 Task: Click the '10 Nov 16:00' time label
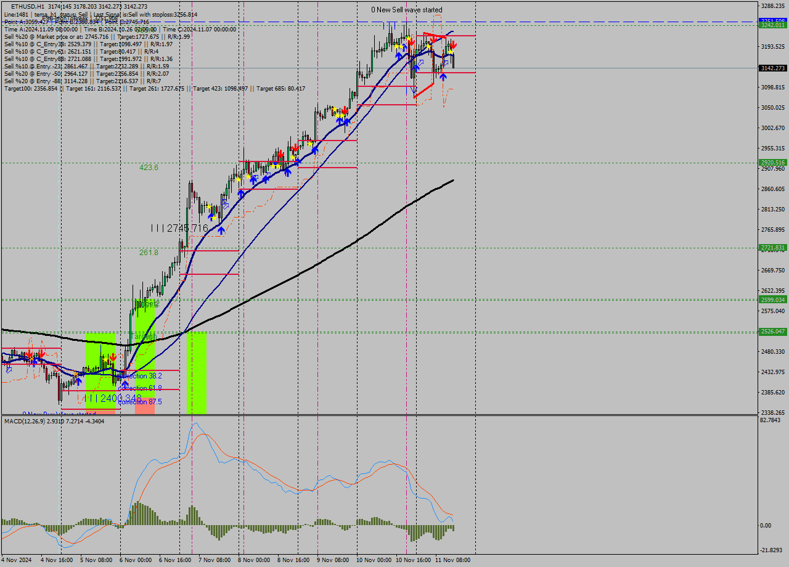[414, 560]
